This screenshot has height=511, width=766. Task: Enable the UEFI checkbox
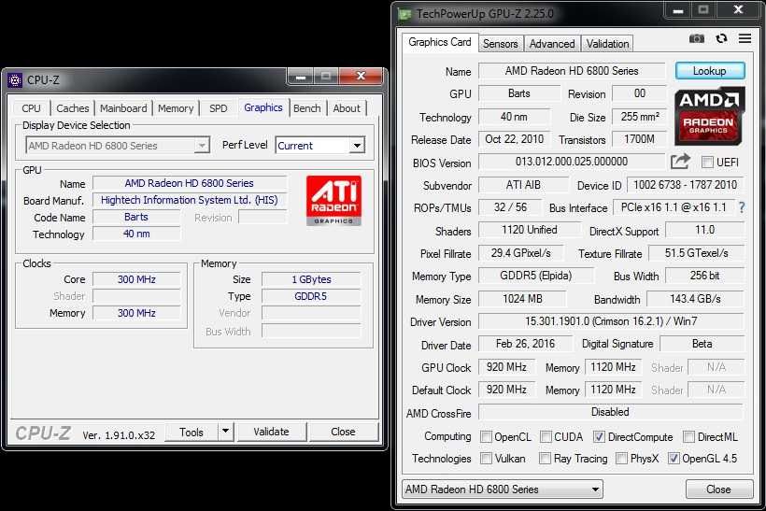[x=707, y=163]
